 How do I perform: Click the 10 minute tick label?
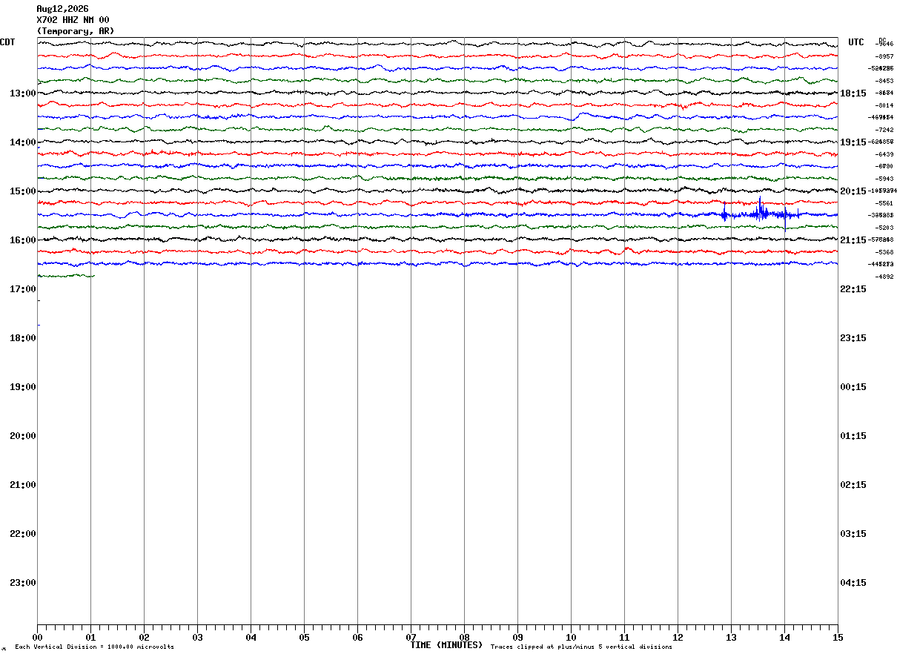[571, 637]
